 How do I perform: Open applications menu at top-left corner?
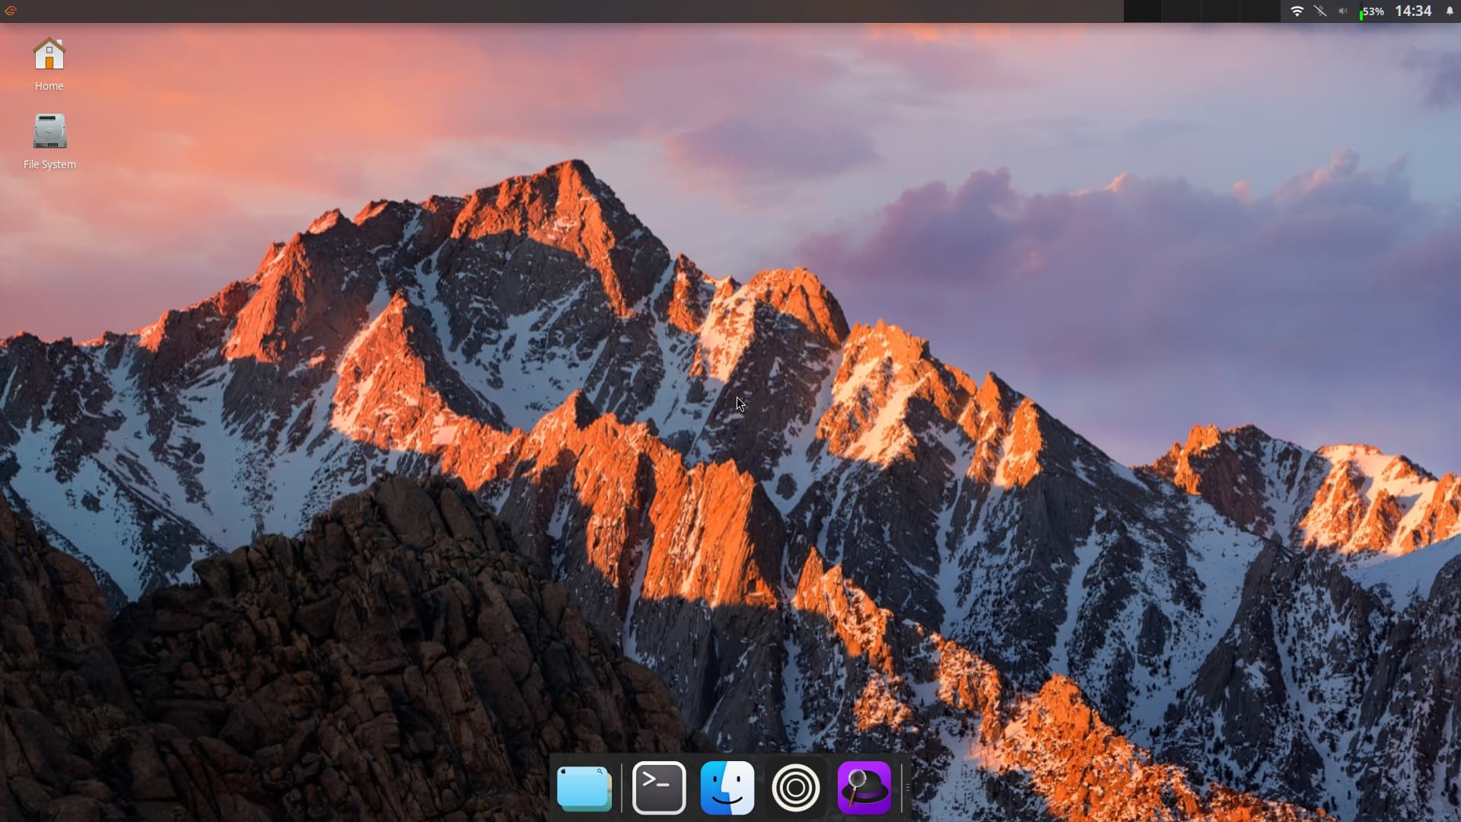tap(11, 11)
